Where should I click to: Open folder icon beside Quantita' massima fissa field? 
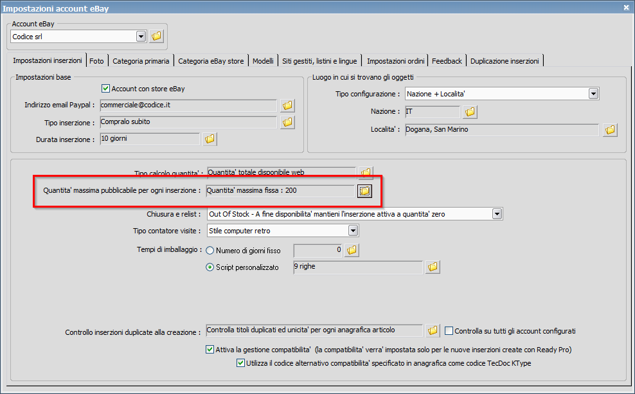pos(364,191)
